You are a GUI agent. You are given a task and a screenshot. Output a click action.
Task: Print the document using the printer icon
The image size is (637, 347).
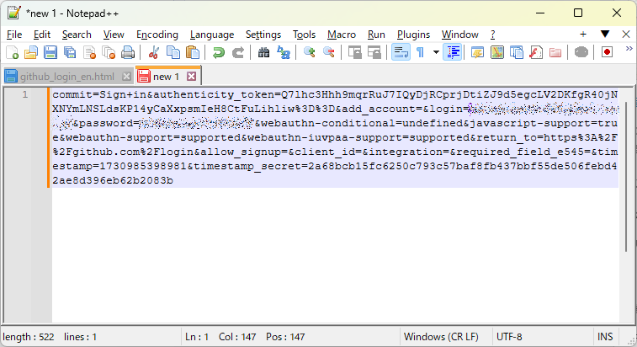pos(128,52)
